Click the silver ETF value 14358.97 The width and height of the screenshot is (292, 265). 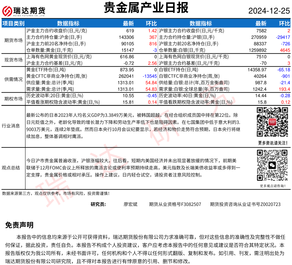tap(257, 70)
